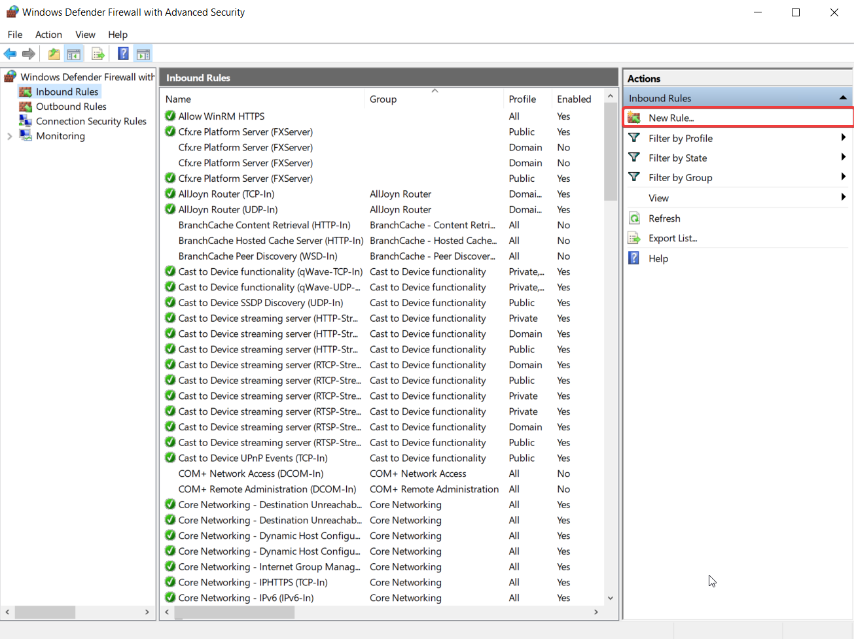Open the Action menu
Viewport: 854px width, 639px height.
point(48,35)
